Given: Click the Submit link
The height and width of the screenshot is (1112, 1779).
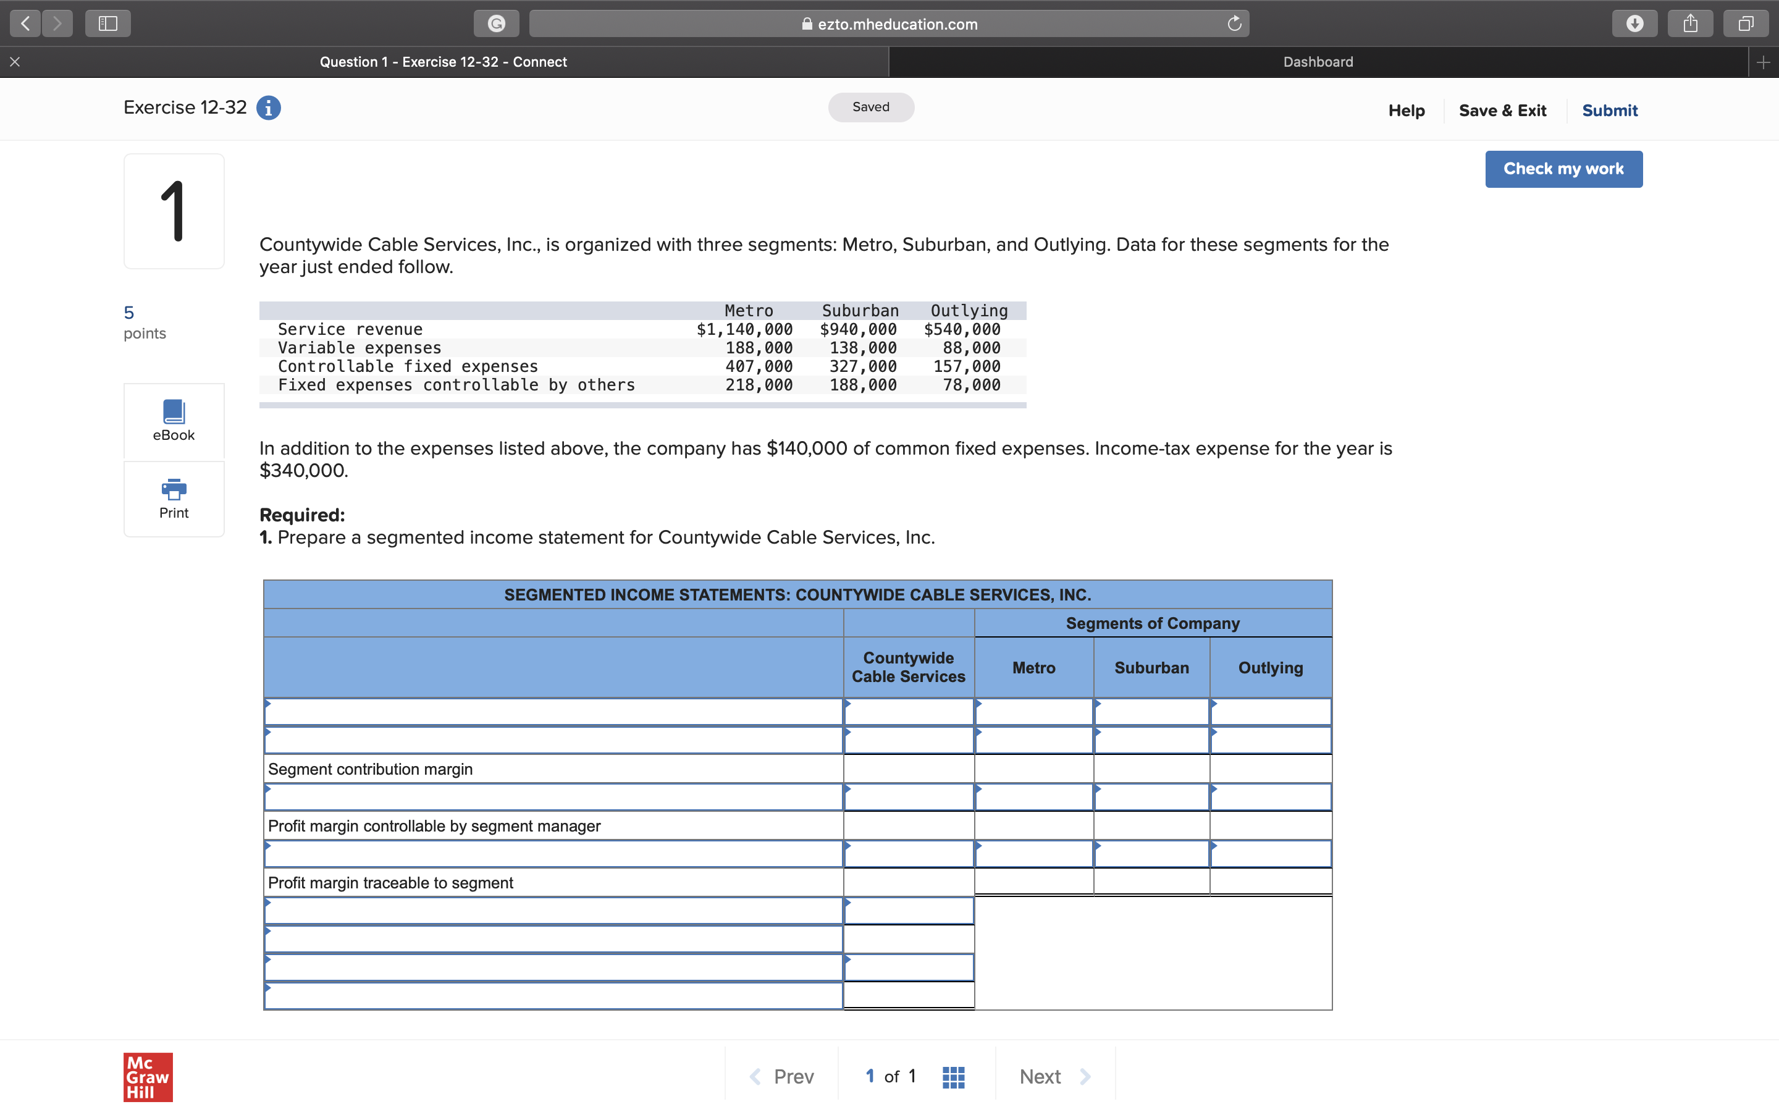Looking at the screenshot, I should pyautogui.click(x=1609, y=111).
